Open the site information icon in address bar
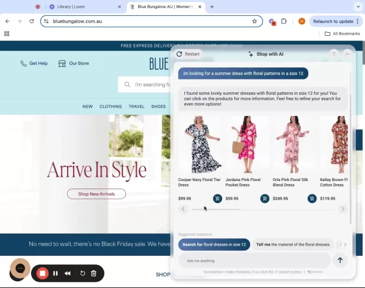 coord(46,21)
